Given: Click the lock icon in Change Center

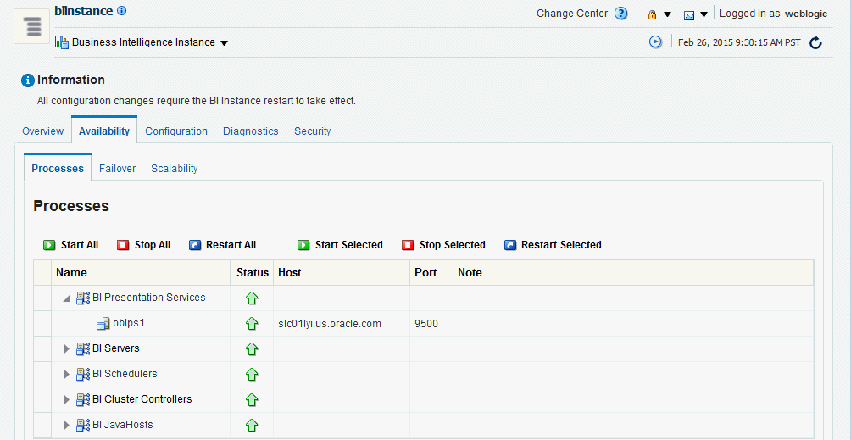Looking at the screenshot, I should tap(653, 14).
